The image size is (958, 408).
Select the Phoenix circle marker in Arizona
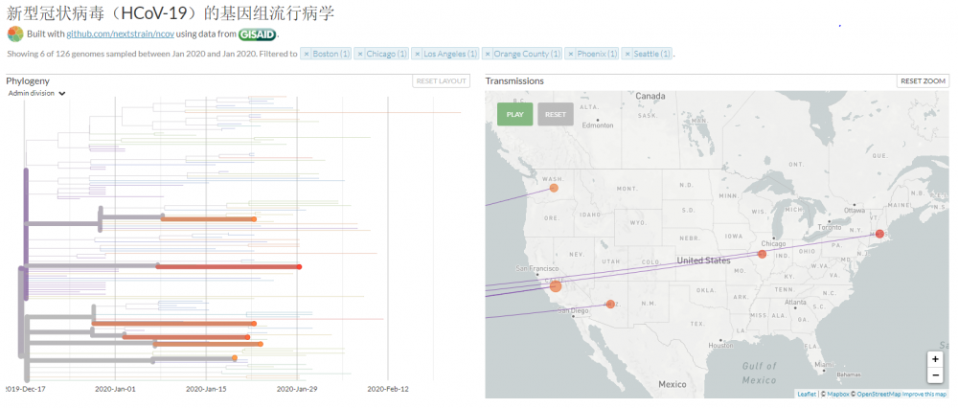610,305
